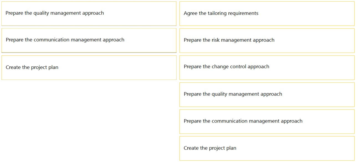Tap 'Create the project plan' text in left list
The image size is (362, 162).
click(32, 67)
